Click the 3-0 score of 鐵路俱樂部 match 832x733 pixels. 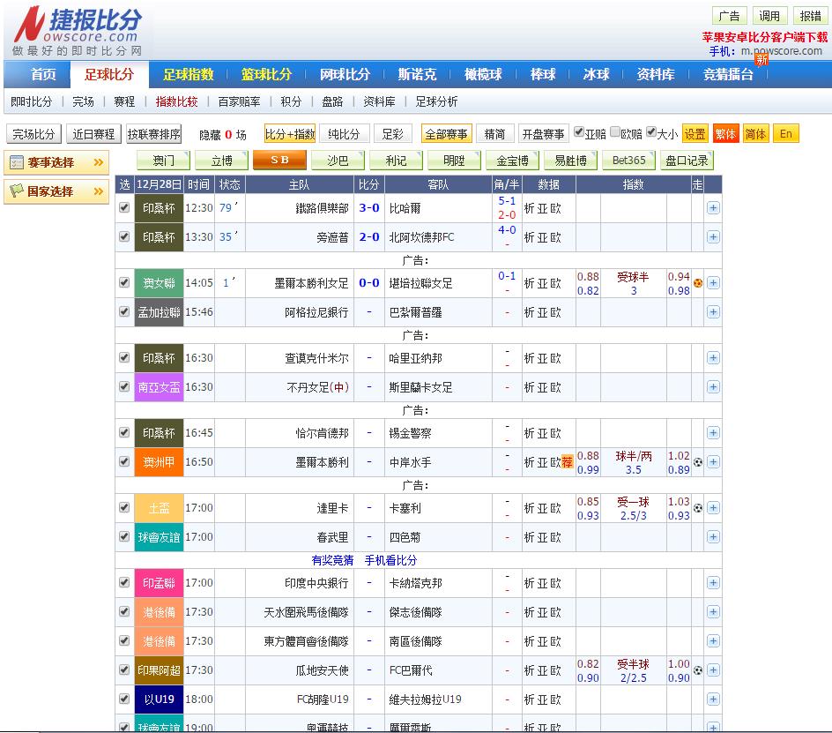pyautogui.click(x=368, y=207)
